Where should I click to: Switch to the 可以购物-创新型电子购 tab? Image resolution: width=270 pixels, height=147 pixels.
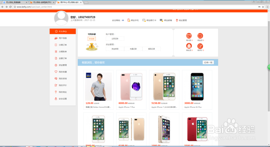pyautogui.click(x=42, y=2)
